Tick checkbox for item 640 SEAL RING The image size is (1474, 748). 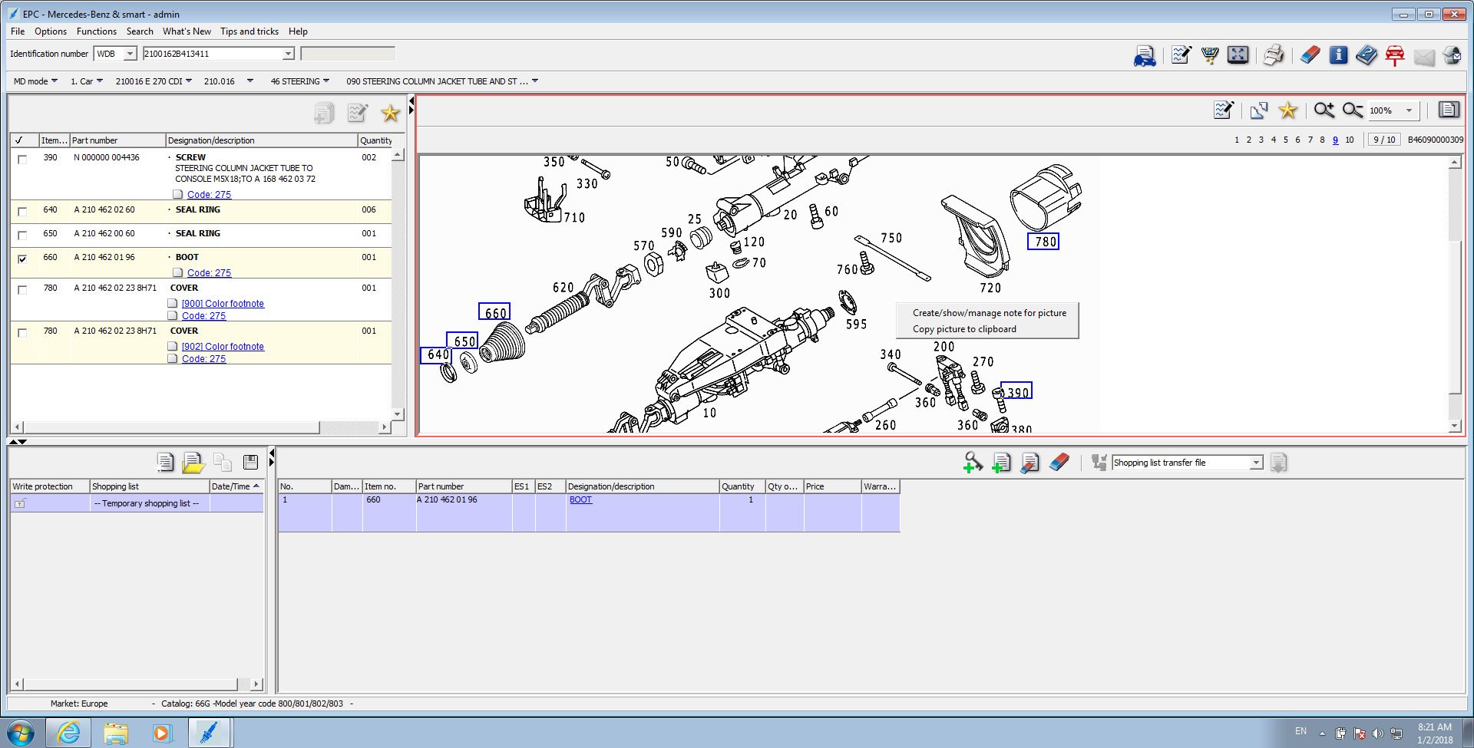click(22, 211)
